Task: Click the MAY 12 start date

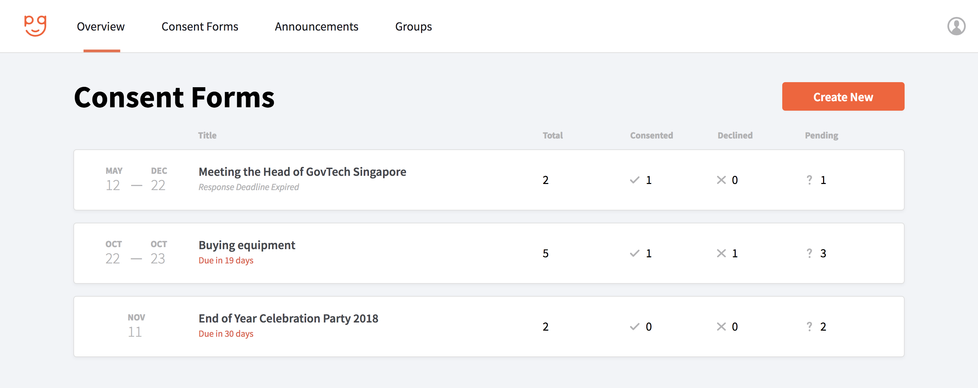Action: pyautogui.click(x=113, y=179)
